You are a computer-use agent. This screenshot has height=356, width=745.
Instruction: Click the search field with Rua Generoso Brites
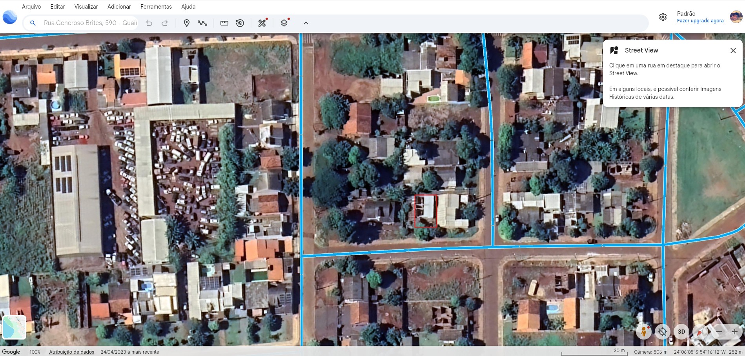pos(90,23)
